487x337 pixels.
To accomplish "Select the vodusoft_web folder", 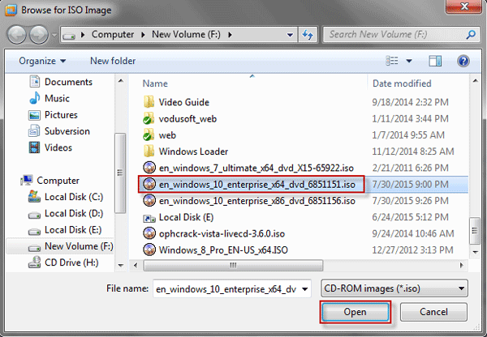I will 179,119.
